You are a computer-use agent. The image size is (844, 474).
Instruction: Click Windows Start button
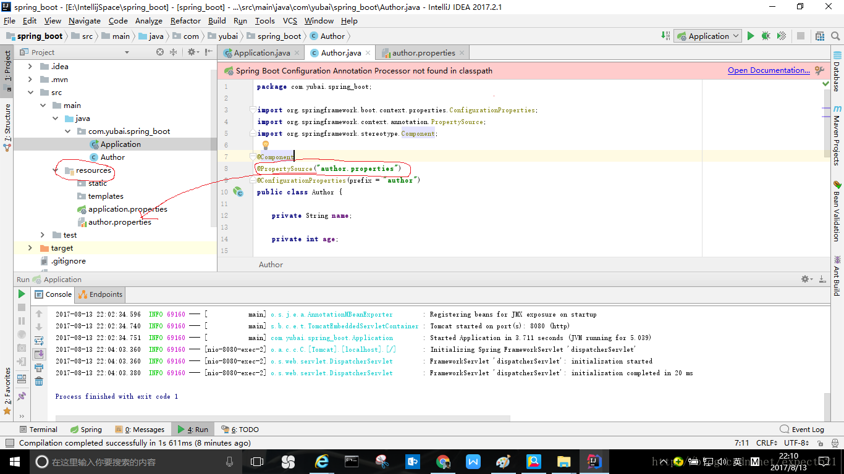click(x=14, y=461)
